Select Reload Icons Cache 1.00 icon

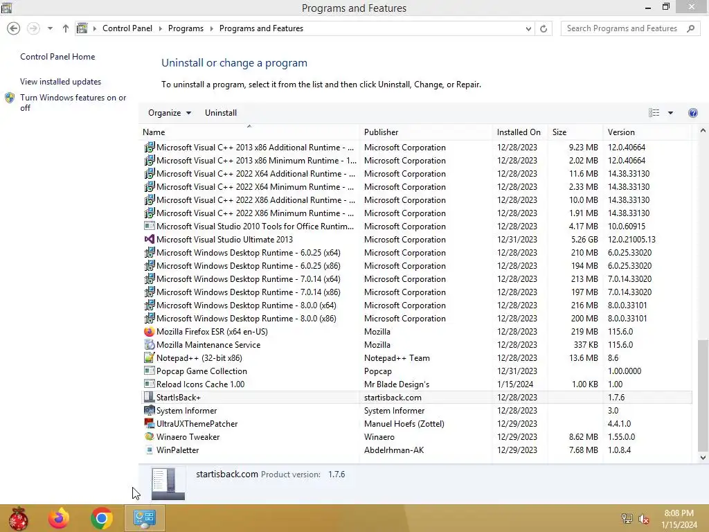pyautogui.click(x=150, y=384)
